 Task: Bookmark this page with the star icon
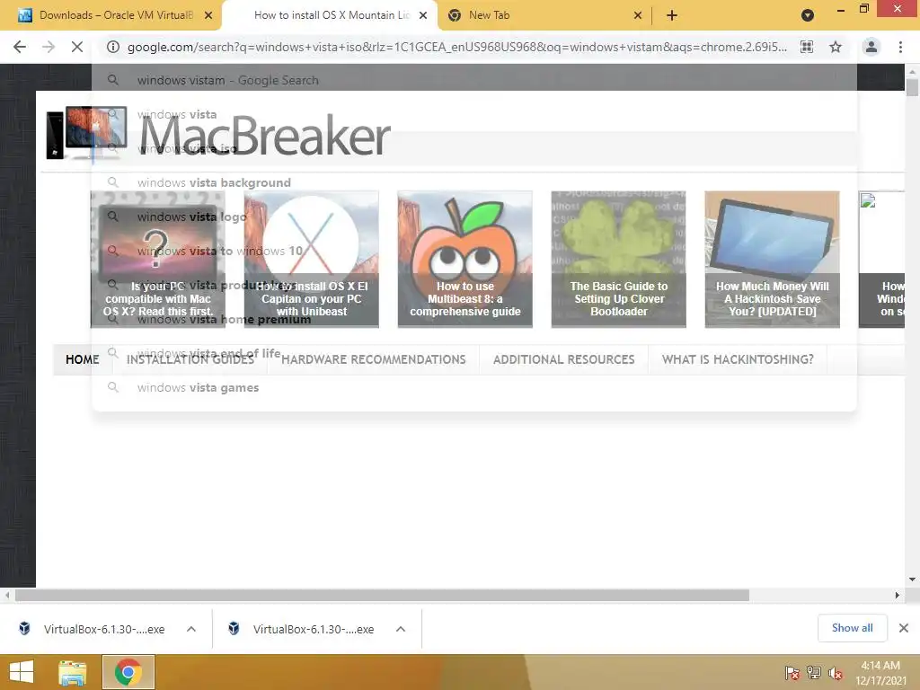coord(836,47)
